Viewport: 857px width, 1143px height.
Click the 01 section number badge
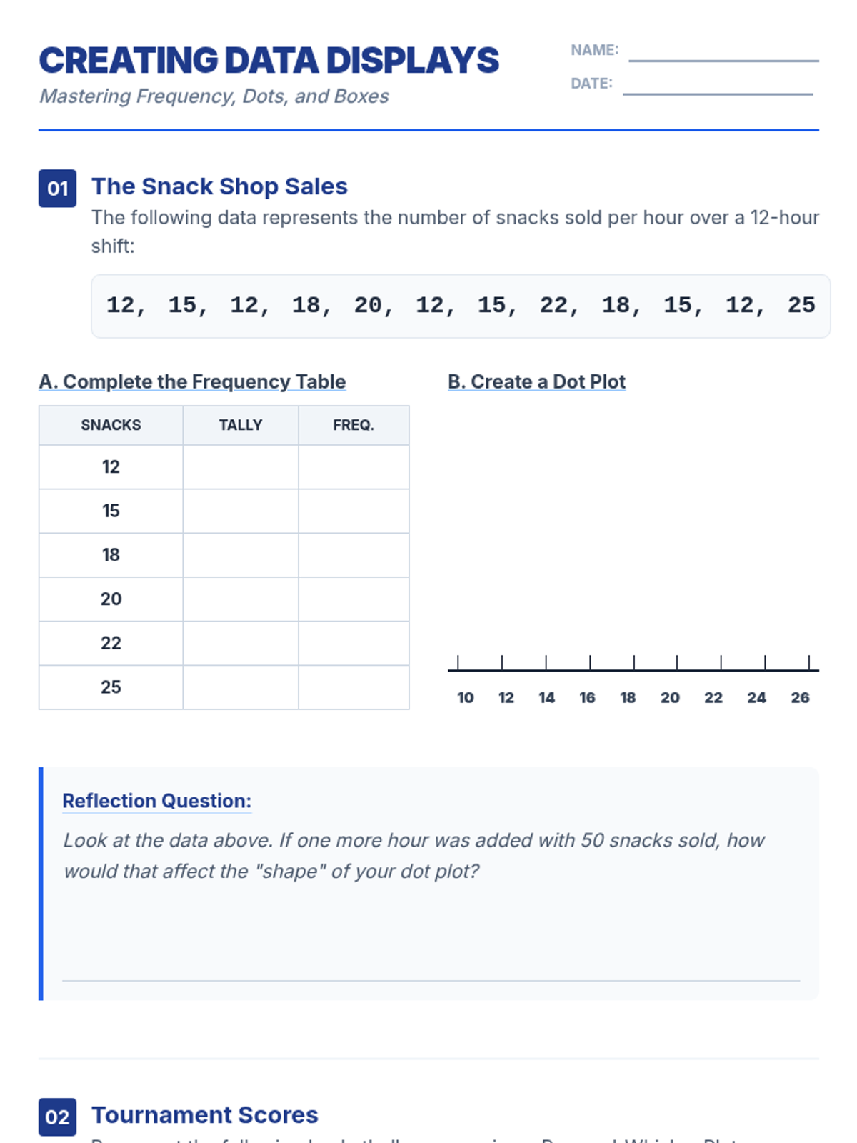click(x=57, y=189)
